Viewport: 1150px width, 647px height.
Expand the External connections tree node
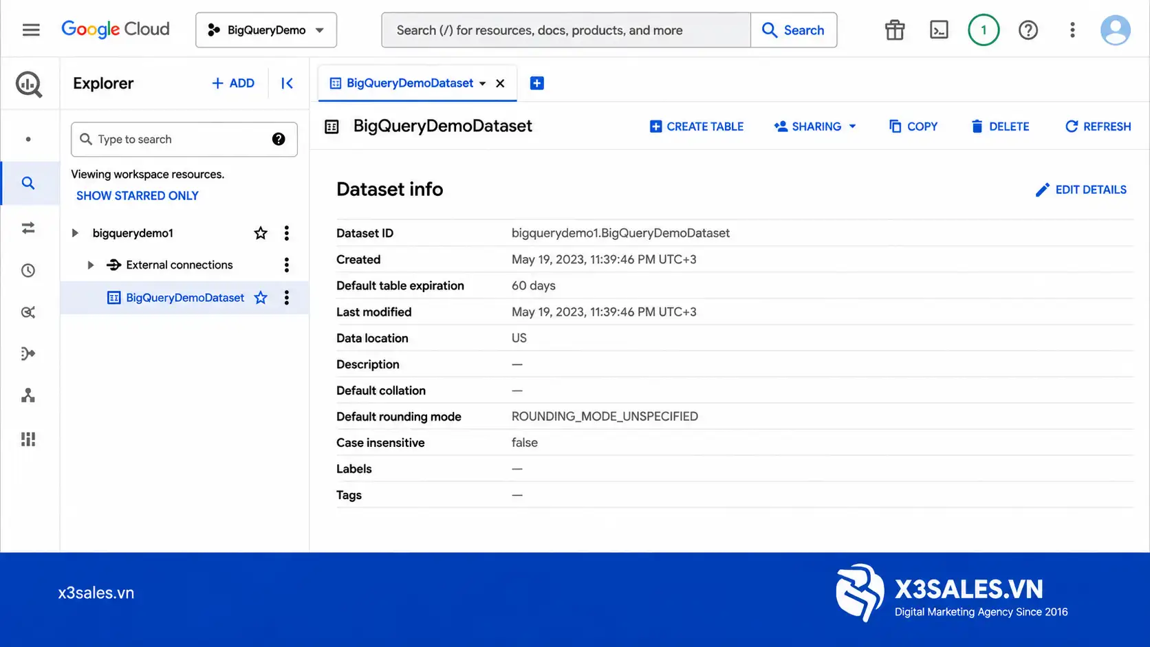(x=90, y=265)
